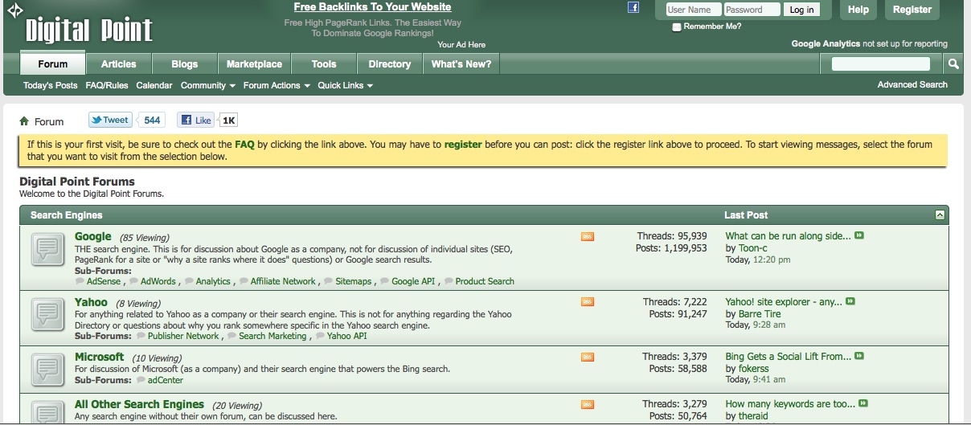Image resolution: width=971 pixels, height=425 pixels.
Task: Click the Yahoo forum status icon
Action: [x=47, y=314]
